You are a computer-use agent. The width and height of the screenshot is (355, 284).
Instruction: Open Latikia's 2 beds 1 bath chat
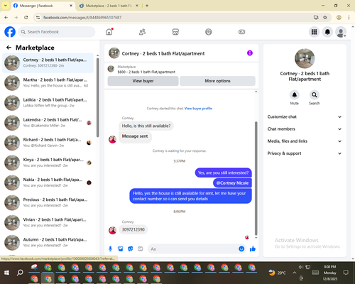point(48,102)
